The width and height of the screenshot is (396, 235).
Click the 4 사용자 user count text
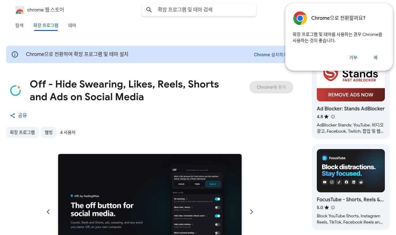tap(68, 132)
